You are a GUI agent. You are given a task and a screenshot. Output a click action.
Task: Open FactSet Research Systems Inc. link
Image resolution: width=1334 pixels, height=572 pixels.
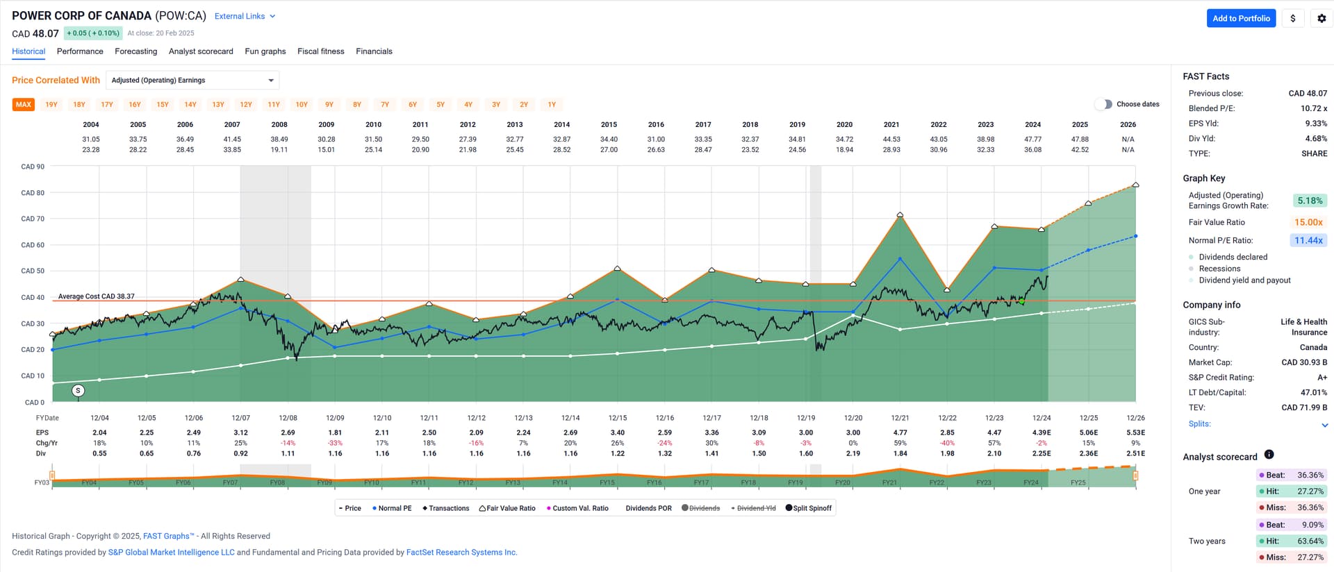point(462,553)
